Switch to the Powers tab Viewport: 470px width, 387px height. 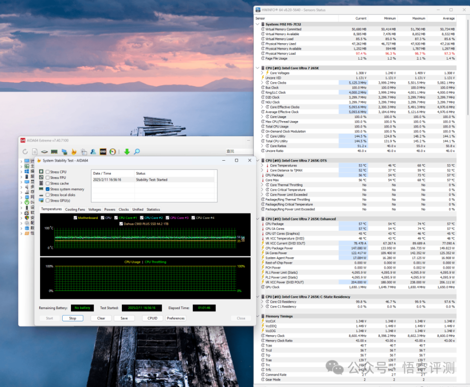(x=110, y=209)
